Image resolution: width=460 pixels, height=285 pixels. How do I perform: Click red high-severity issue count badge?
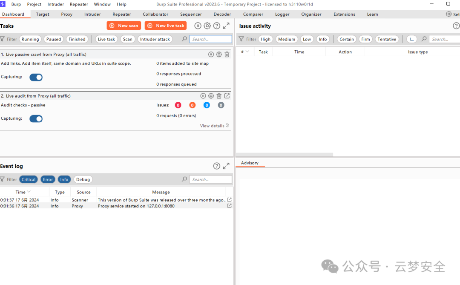coord(178,105)
